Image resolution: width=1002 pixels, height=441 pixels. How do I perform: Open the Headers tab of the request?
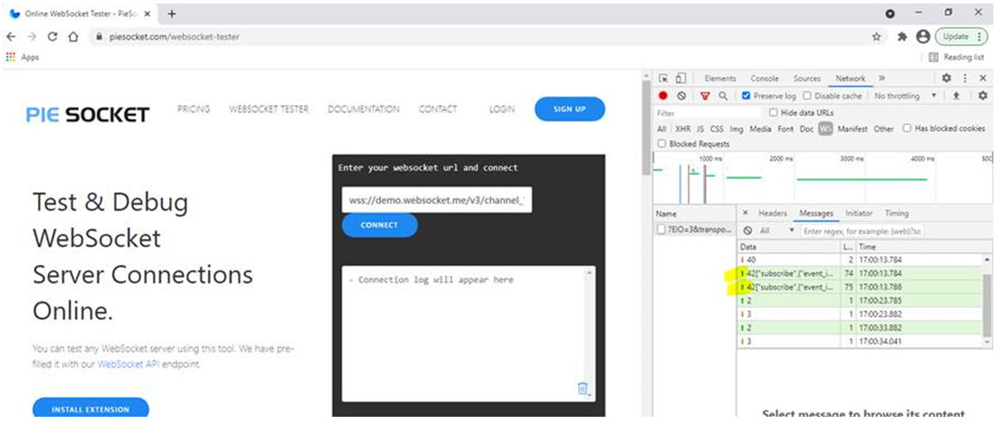(773, 213)
